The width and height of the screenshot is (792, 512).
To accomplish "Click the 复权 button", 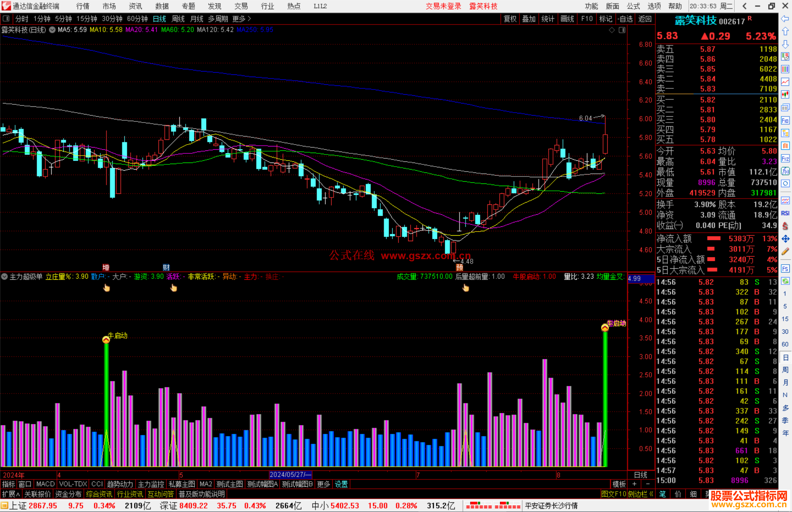I will tap(510, 19).
